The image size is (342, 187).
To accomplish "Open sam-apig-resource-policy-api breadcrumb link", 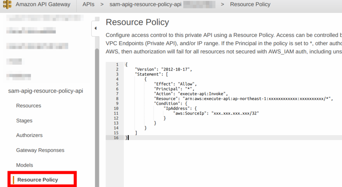I will pyautogui.click(x=145, y=4).
